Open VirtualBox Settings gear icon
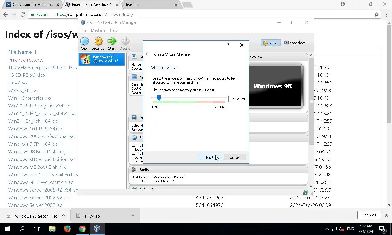Screen dimensions: 392x235 pyautogui.click(x=98, y=43)
